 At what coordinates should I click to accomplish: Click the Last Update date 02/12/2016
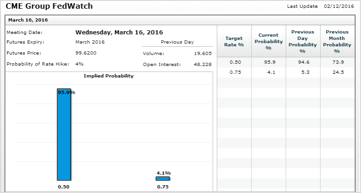[x=339, y=6]
